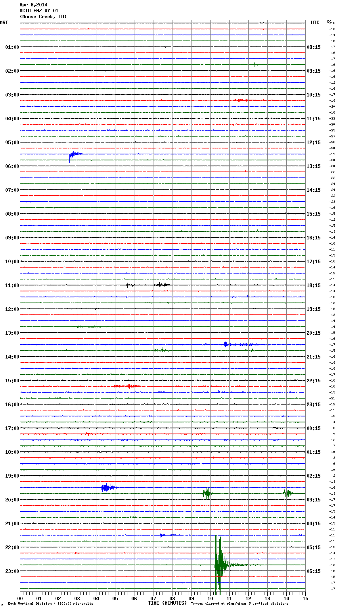Viewport: 337px width, 609px height.
Task: Select the MST time label "05:00"
Action: (12, 143)
